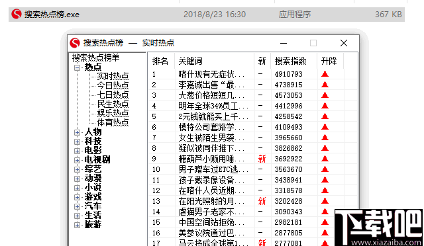This screenshot has width=424, height=246.
Task: Select keyword 2元钱就能买上千...
Action: tap(213, 116)
